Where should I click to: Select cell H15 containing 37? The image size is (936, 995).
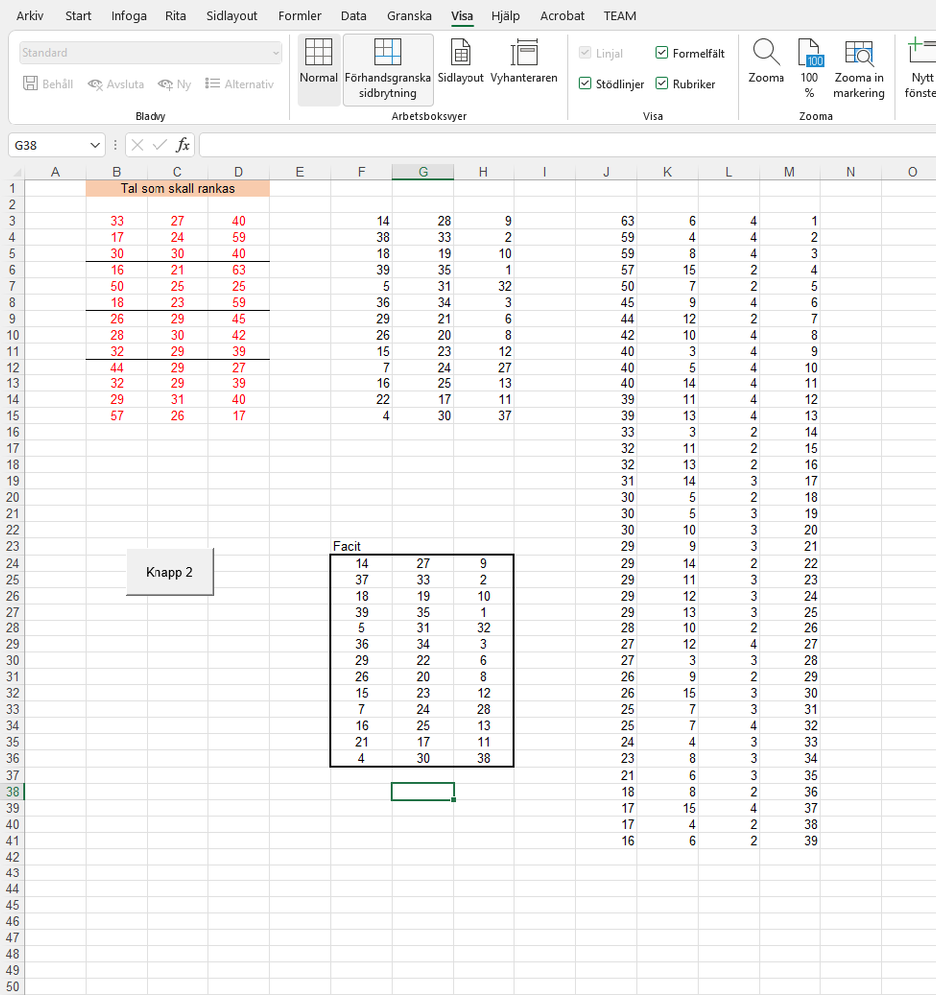tap(483, 415)
